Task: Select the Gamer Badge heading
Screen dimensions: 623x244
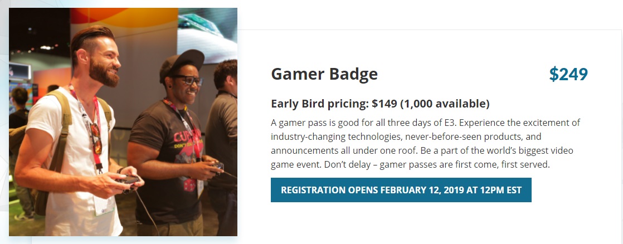Action: (324, 74)
